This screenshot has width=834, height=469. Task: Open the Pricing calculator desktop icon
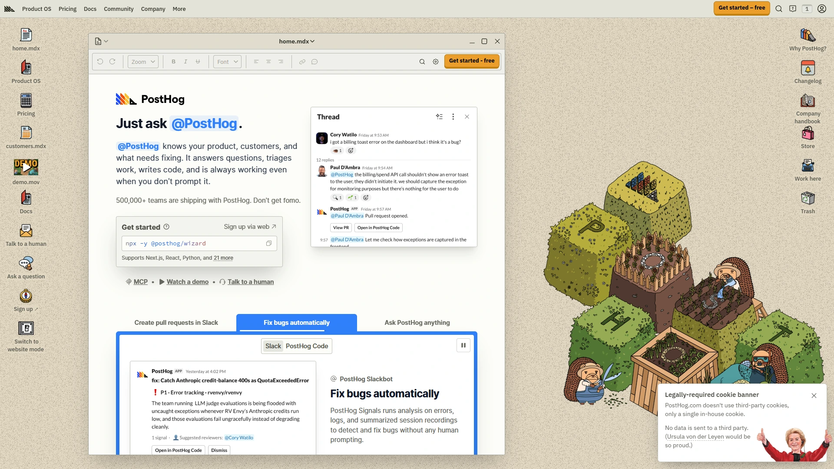tap(26, 100)
